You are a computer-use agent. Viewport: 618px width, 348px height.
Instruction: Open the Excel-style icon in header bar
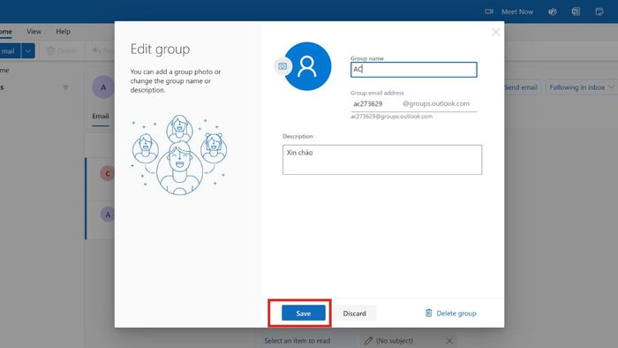pos(576,11)
